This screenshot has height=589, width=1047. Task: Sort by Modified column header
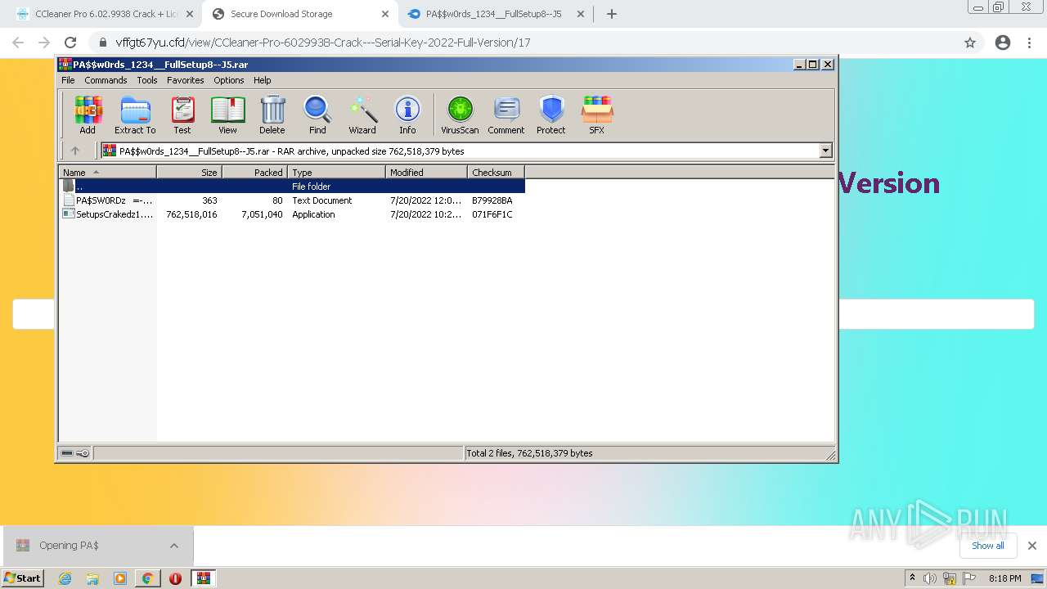click(426, 172)
